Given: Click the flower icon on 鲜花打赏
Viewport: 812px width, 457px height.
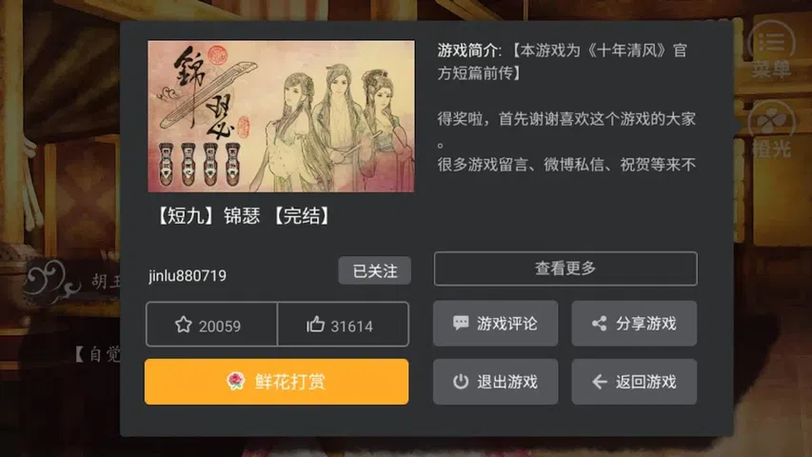Looking at the screenshot, I should point(236,382).
